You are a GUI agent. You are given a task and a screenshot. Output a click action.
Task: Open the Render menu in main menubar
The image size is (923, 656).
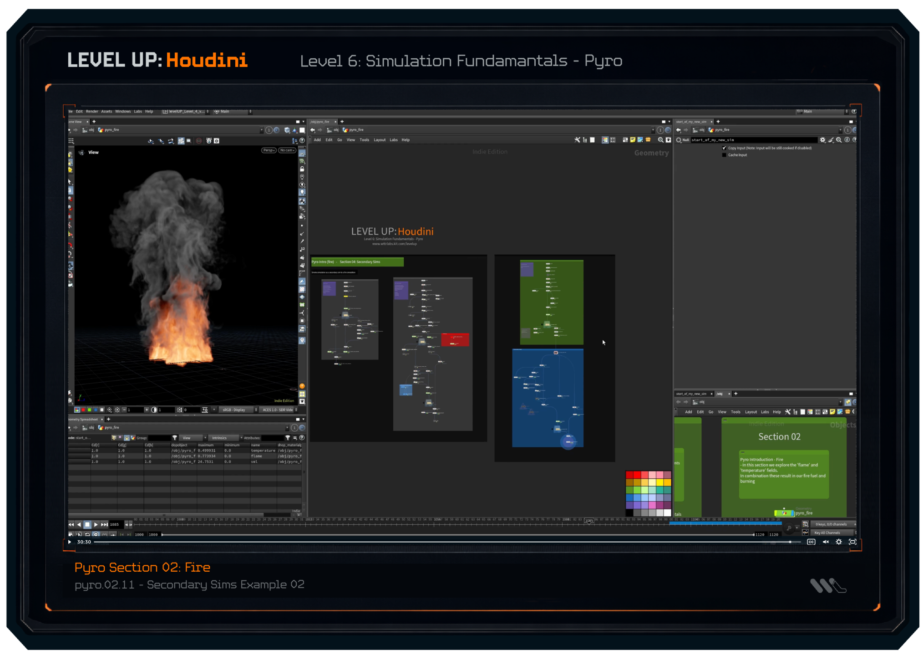[x=92, y=111]
